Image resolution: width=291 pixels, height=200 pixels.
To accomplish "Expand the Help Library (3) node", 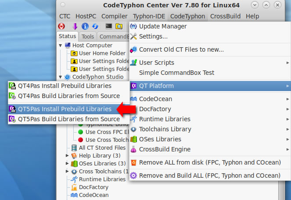I will 67,156.
